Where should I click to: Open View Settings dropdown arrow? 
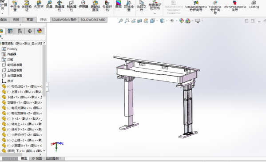pyautogui.click(x=202, y=21)
